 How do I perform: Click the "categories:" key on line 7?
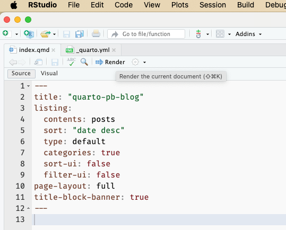70,153
